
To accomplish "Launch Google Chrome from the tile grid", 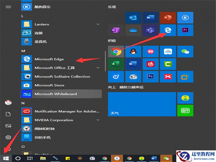I will click(x=116, y=51).
